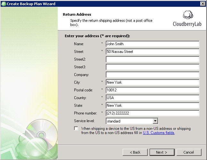Focus the City field

tap(153, 82)
